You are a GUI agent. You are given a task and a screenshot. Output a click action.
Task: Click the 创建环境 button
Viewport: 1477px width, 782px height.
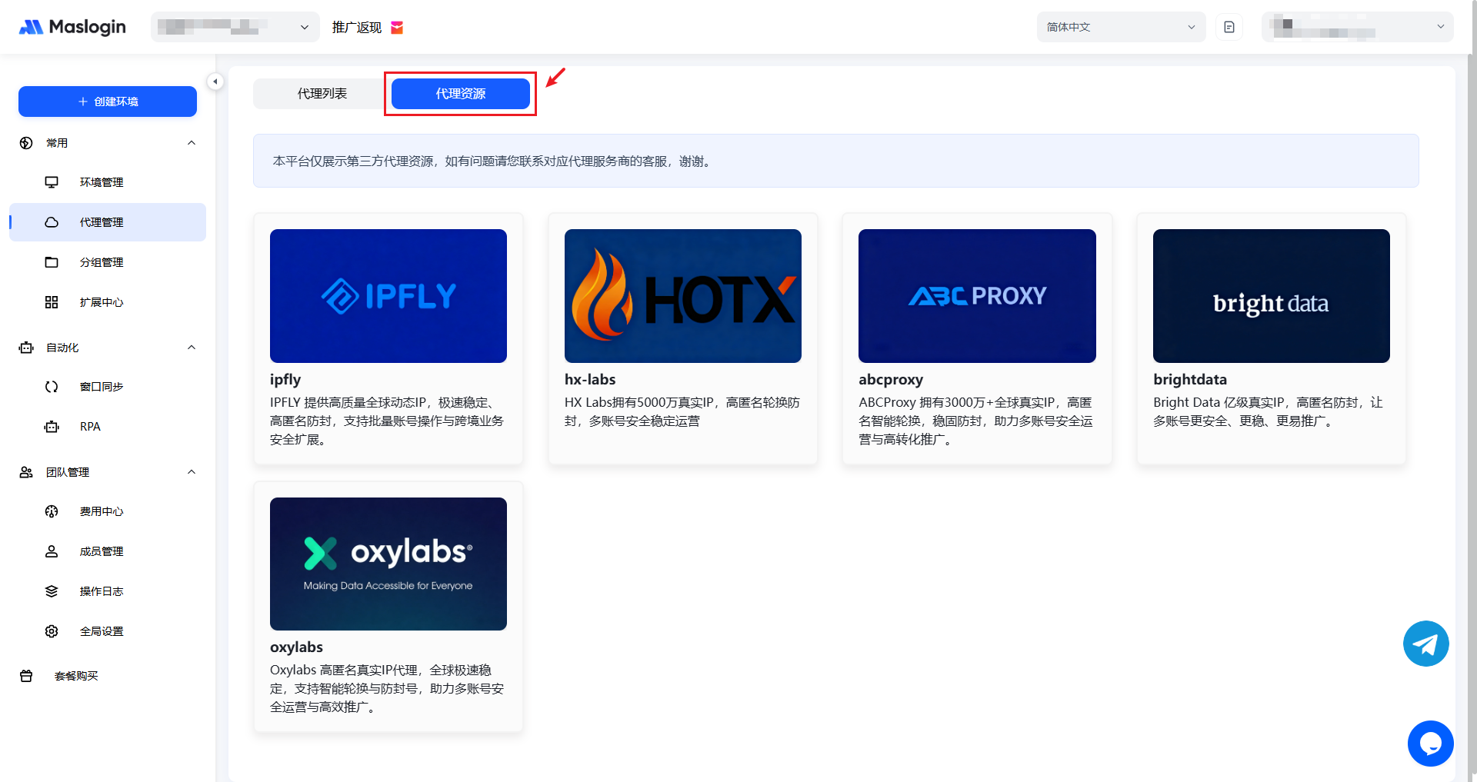tap(108, 101)
